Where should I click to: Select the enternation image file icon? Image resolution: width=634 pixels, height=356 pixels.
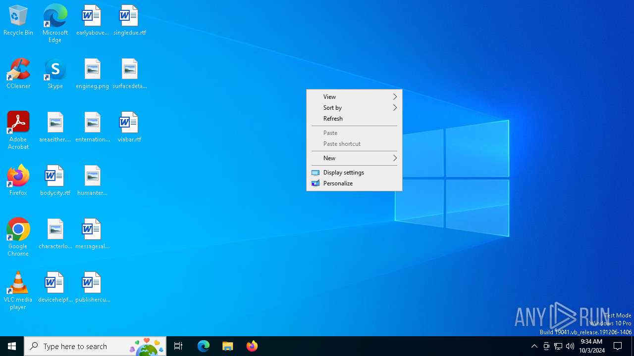pos(92,128)
